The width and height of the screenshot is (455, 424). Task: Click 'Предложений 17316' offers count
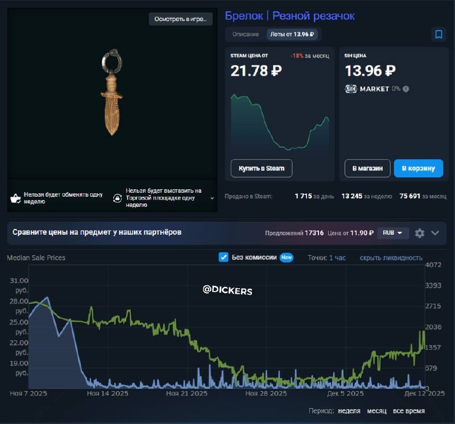click(294, 233)
